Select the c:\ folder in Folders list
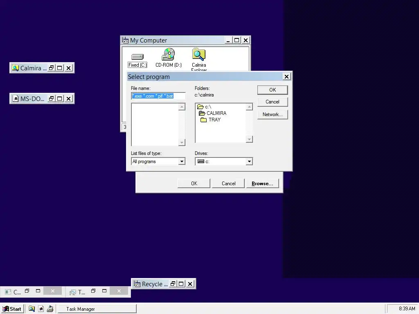The height and width of the screenshot is (314, 419). (205, 107)
